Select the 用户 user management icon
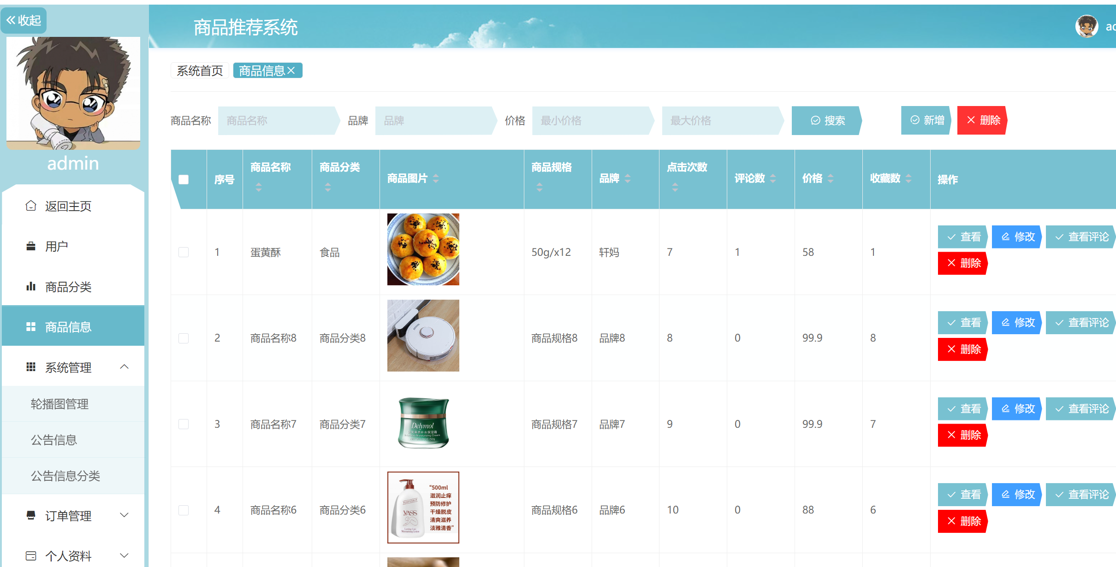Viewport: 1116px width, 567px height. point(30,246)
